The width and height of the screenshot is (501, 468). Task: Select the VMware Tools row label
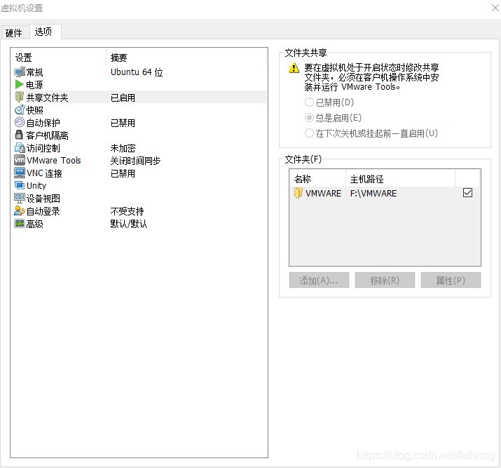(54, 160)
